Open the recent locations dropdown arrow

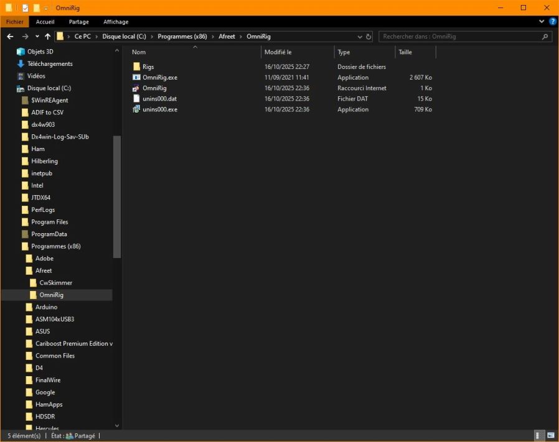(x=37, y=37)
